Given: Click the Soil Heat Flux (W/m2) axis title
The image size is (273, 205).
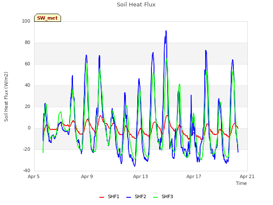Looking at the screenshot, I should (6, 97).
